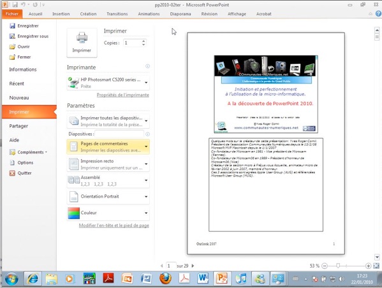Click Undo in quick access toolbar

[x=24, y=4]
